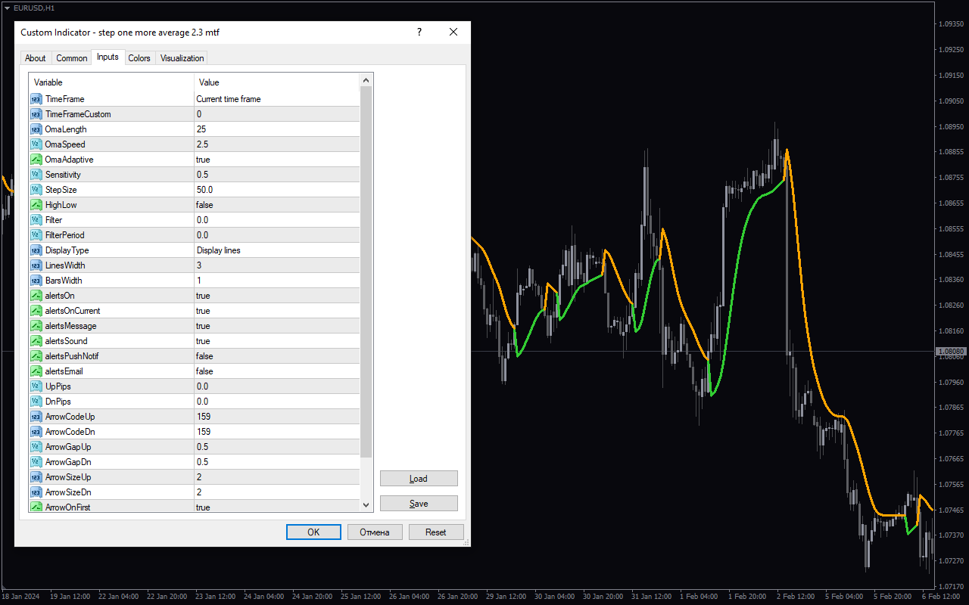
Task: Select the TimeFrame value 'Current time frame'
Action: pos(277,99)
